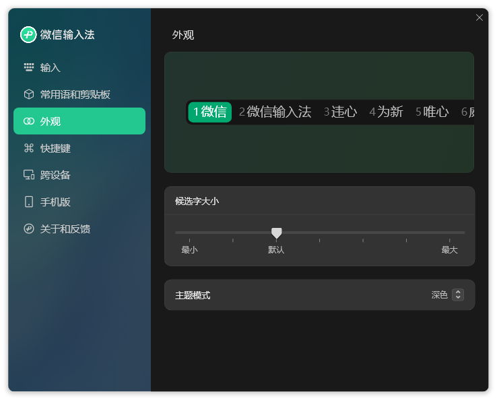Click the overlapping circles icon beside 外观

click(29, 121)
